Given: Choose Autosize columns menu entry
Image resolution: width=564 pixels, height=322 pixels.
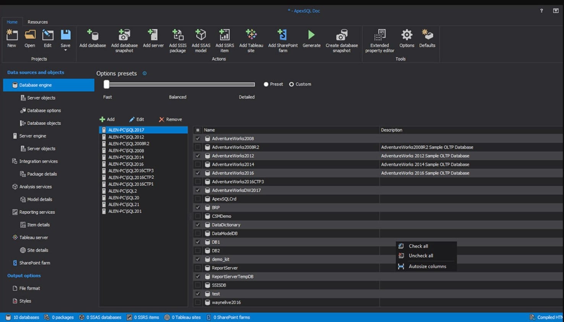Looking at the screenshot, I should click(x=426, y=267).
